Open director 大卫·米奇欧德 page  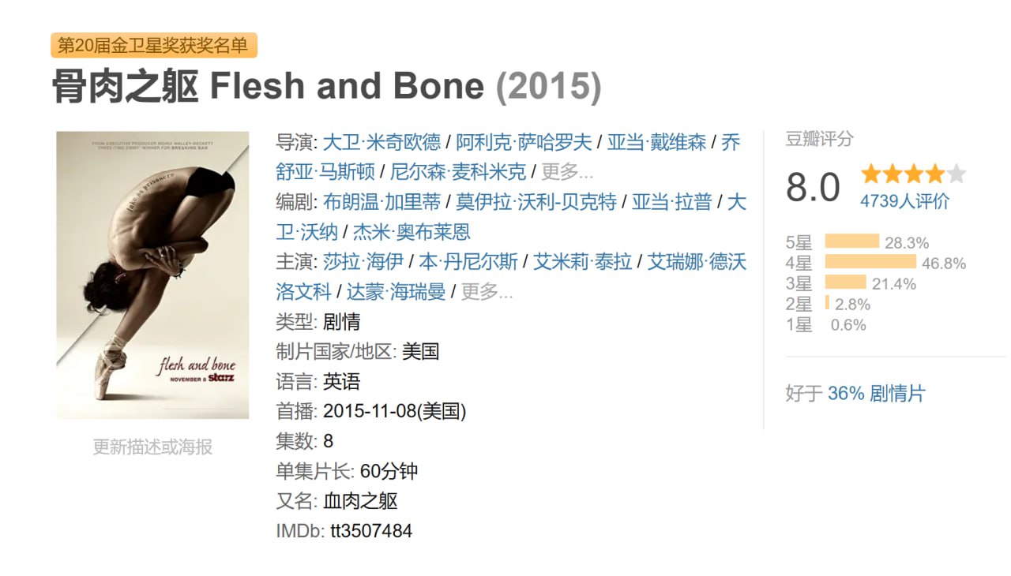382,142
